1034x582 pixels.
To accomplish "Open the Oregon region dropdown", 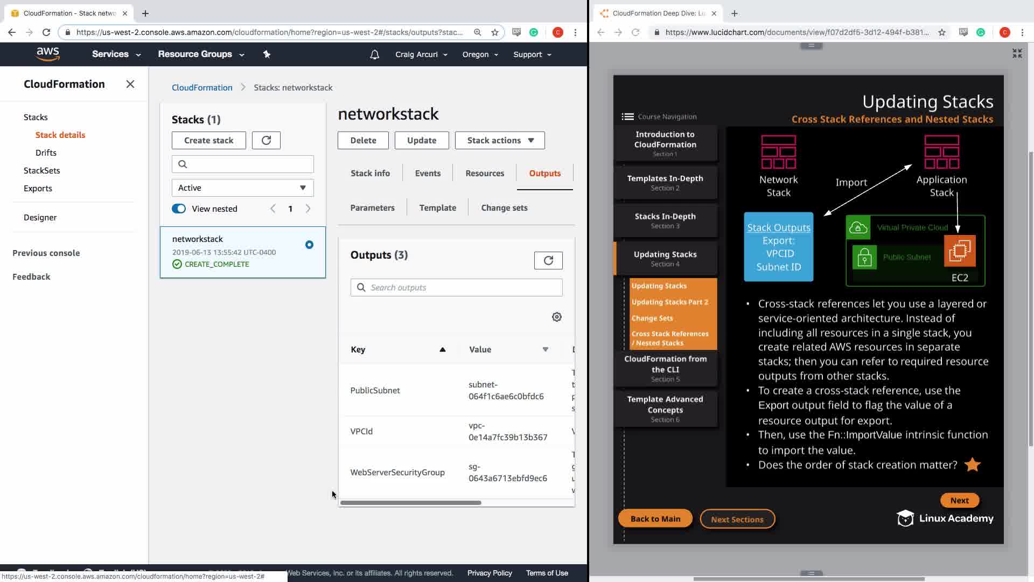I will (480, 54).
